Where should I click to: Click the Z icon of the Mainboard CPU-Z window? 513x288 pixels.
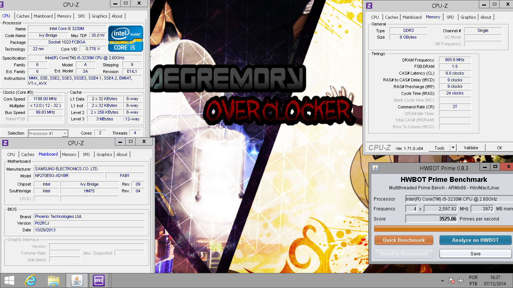click(5, 143)
